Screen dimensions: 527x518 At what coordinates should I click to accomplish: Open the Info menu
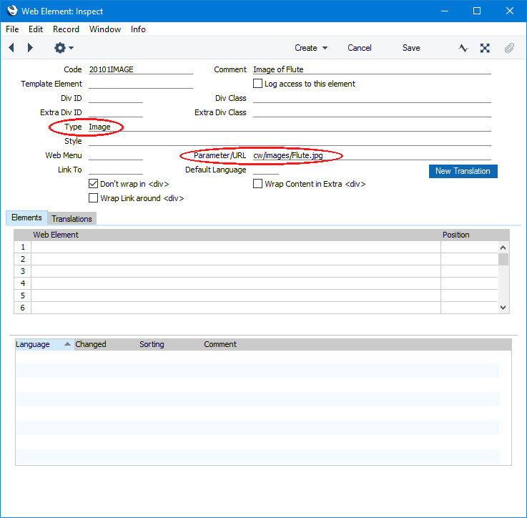tap(138, 29)
